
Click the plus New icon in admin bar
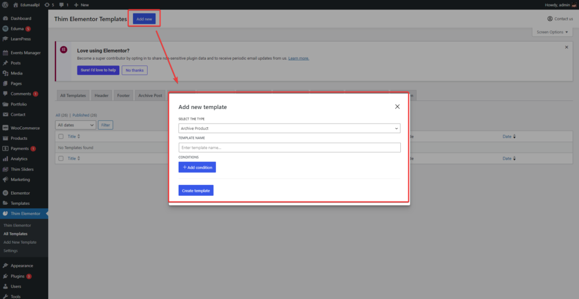tap(76, 5)
